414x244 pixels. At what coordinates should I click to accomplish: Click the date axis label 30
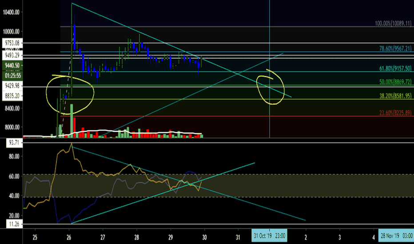204,237
